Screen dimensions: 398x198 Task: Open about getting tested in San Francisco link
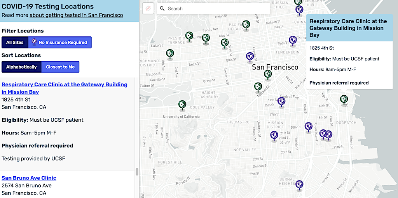pos(76,15)
